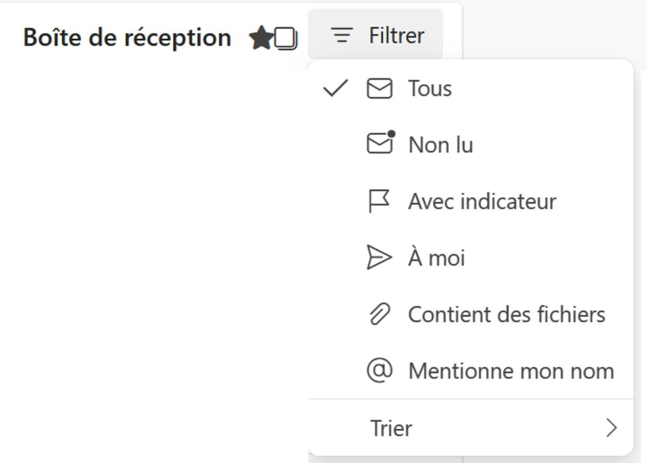Select the @ icon beside Mentionne mon nom
Viewport: 647px width, 463px height.
click(x=379, y=370)
